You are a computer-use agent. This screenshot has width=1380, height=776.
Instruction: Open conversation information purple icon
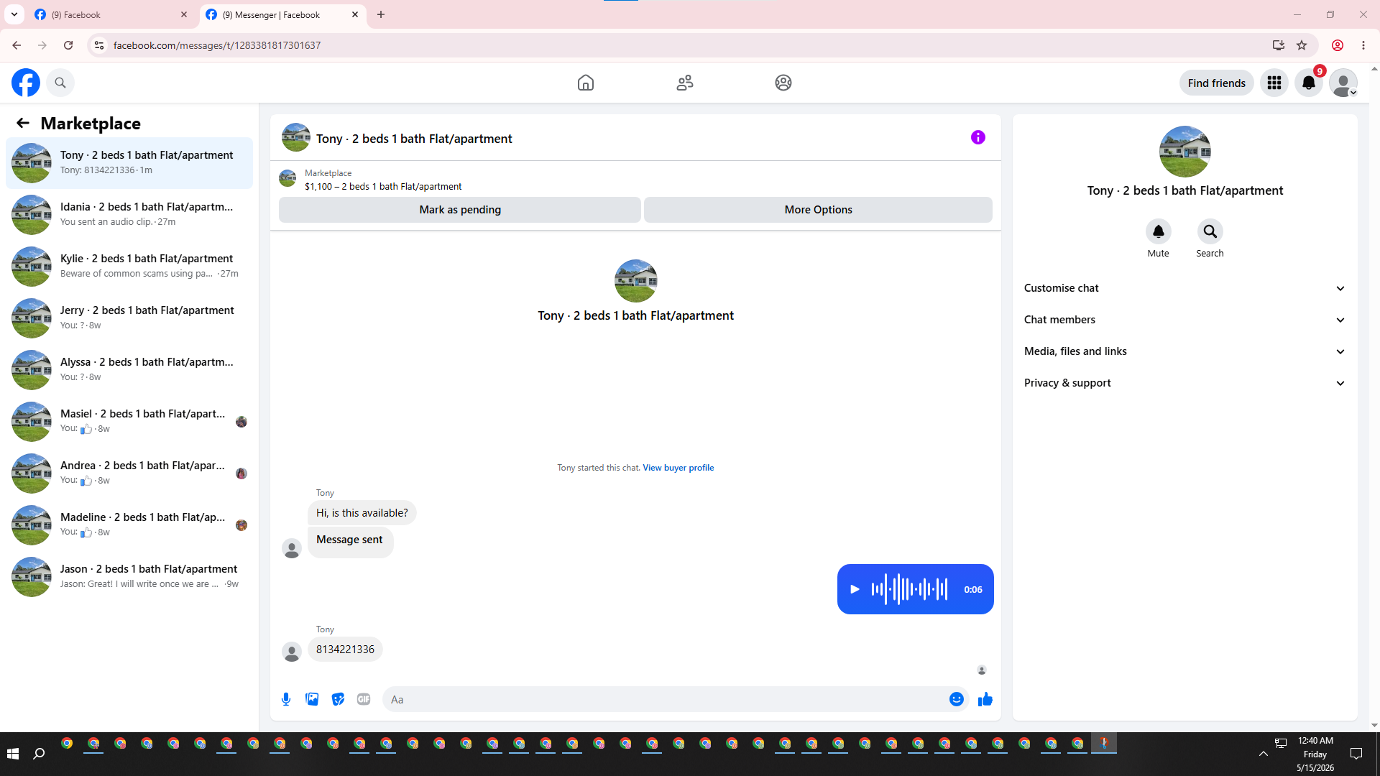coord(978,137)
